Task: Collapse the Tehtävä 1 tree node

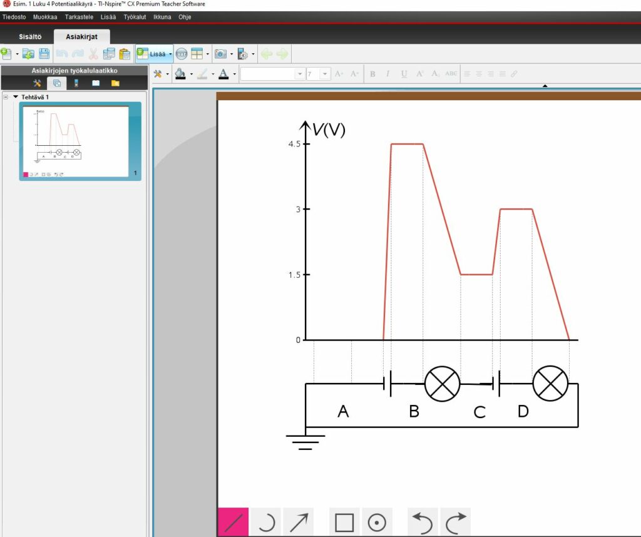Action: 6,97
